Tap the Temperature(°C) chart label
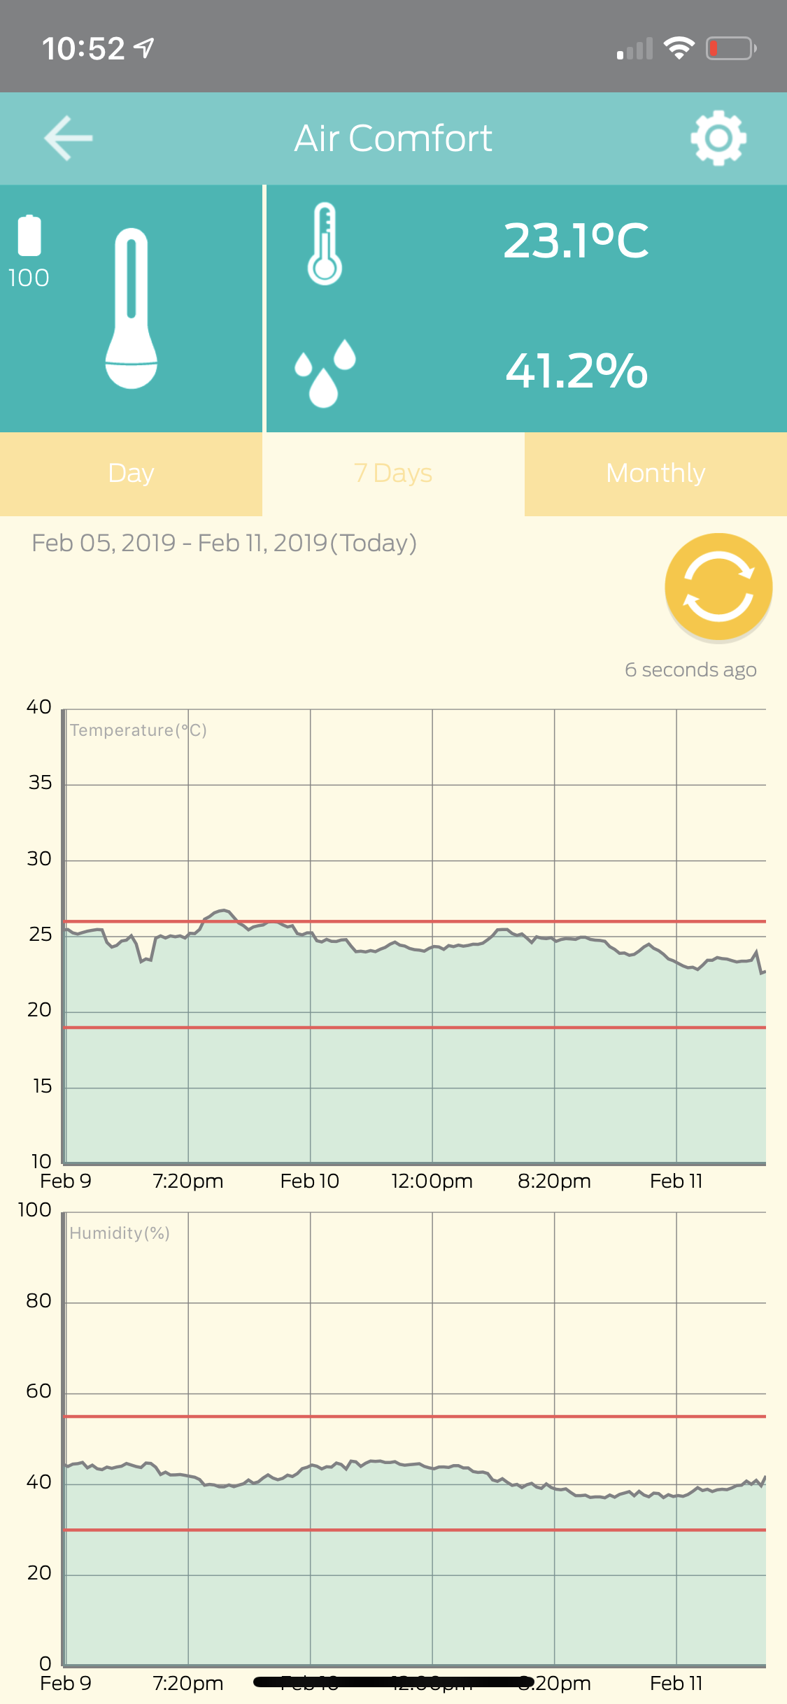 (x=138, y=730)
